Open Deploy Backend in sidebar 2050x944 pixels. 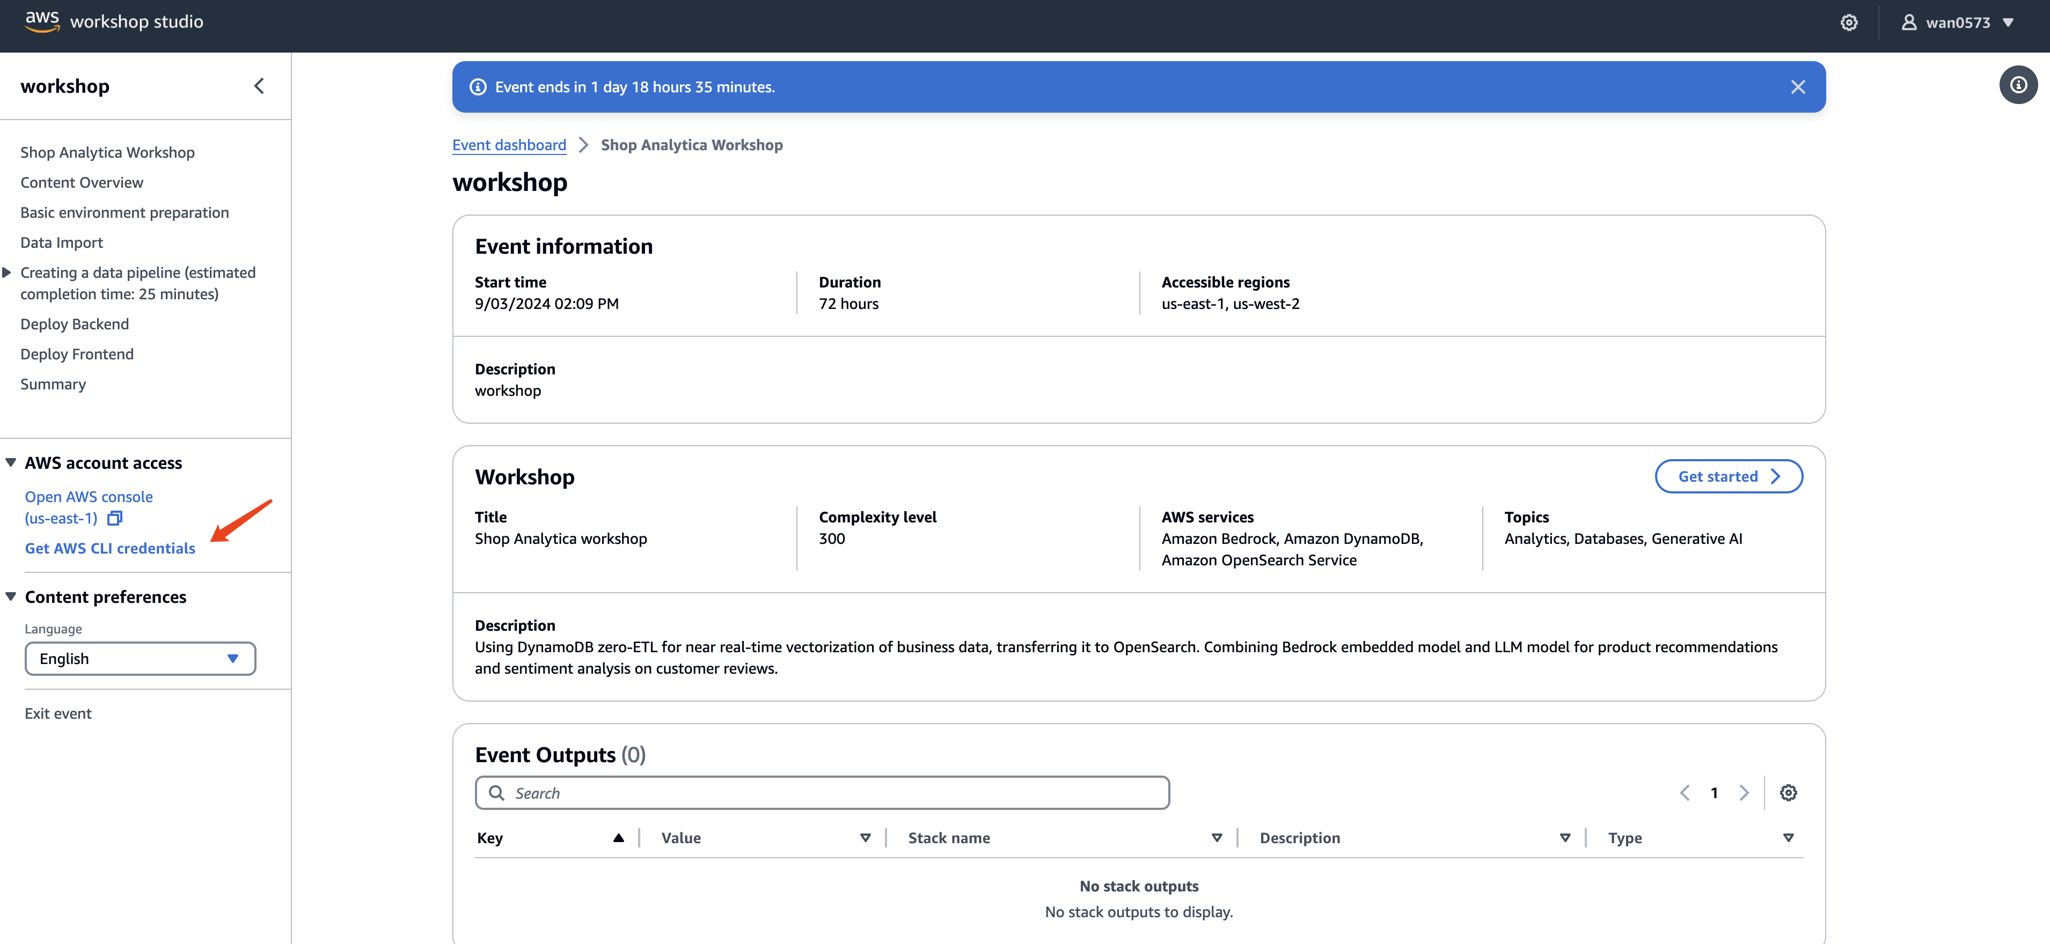click(x=74, y=323)
